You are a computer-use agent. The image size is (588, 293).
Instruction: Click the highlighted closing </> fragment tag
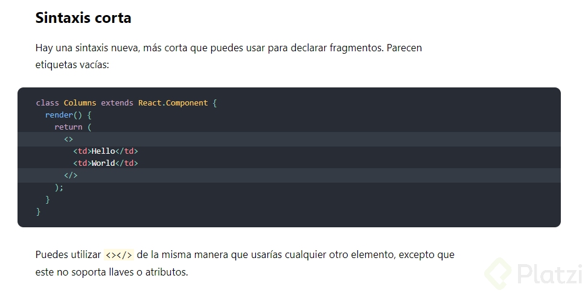[x=71, y=175]
